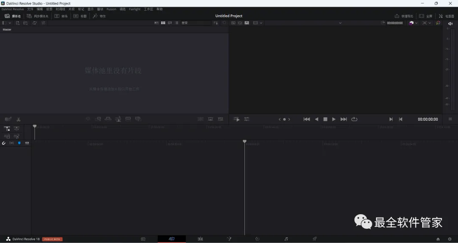
Task: Click the smooth cut transition icon
Action: pyautogui.click(x=221, y=119)
